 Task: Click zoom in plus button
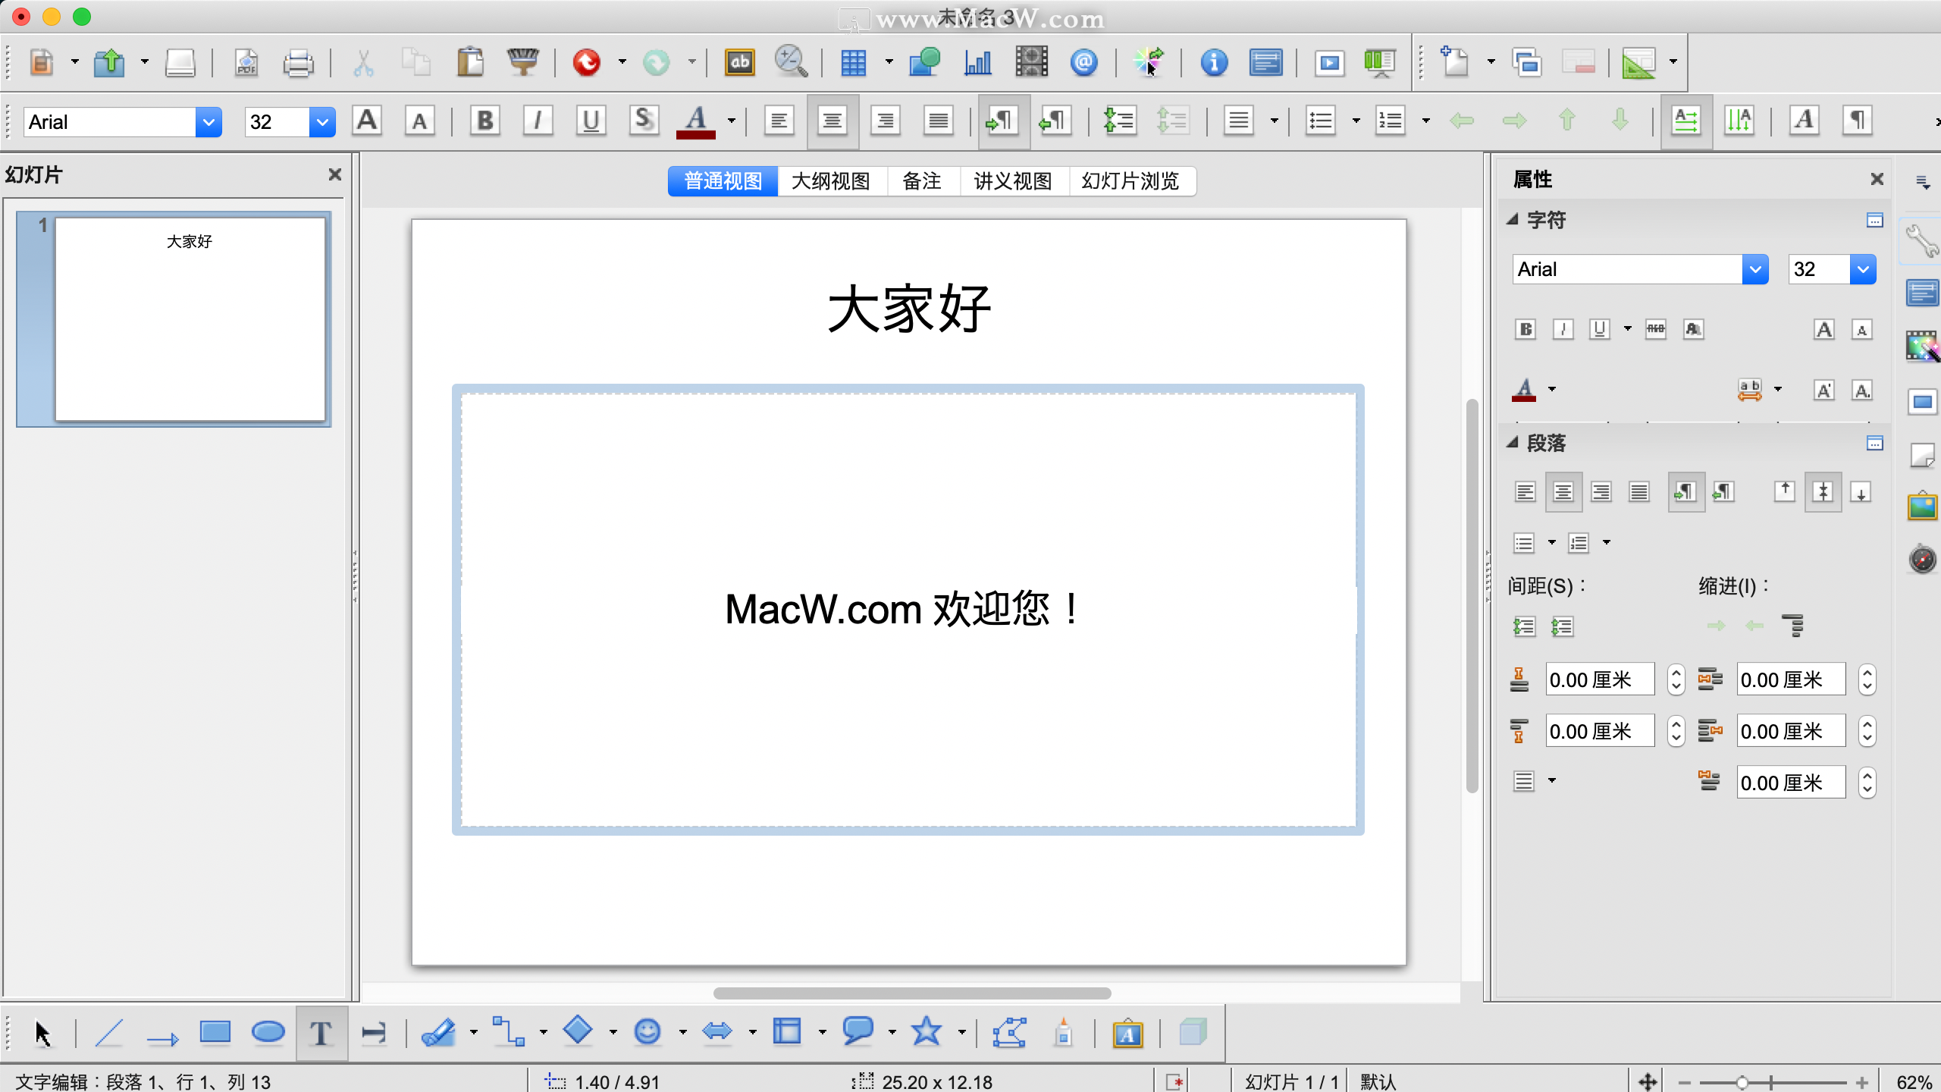click(x=1862, y=1082)
